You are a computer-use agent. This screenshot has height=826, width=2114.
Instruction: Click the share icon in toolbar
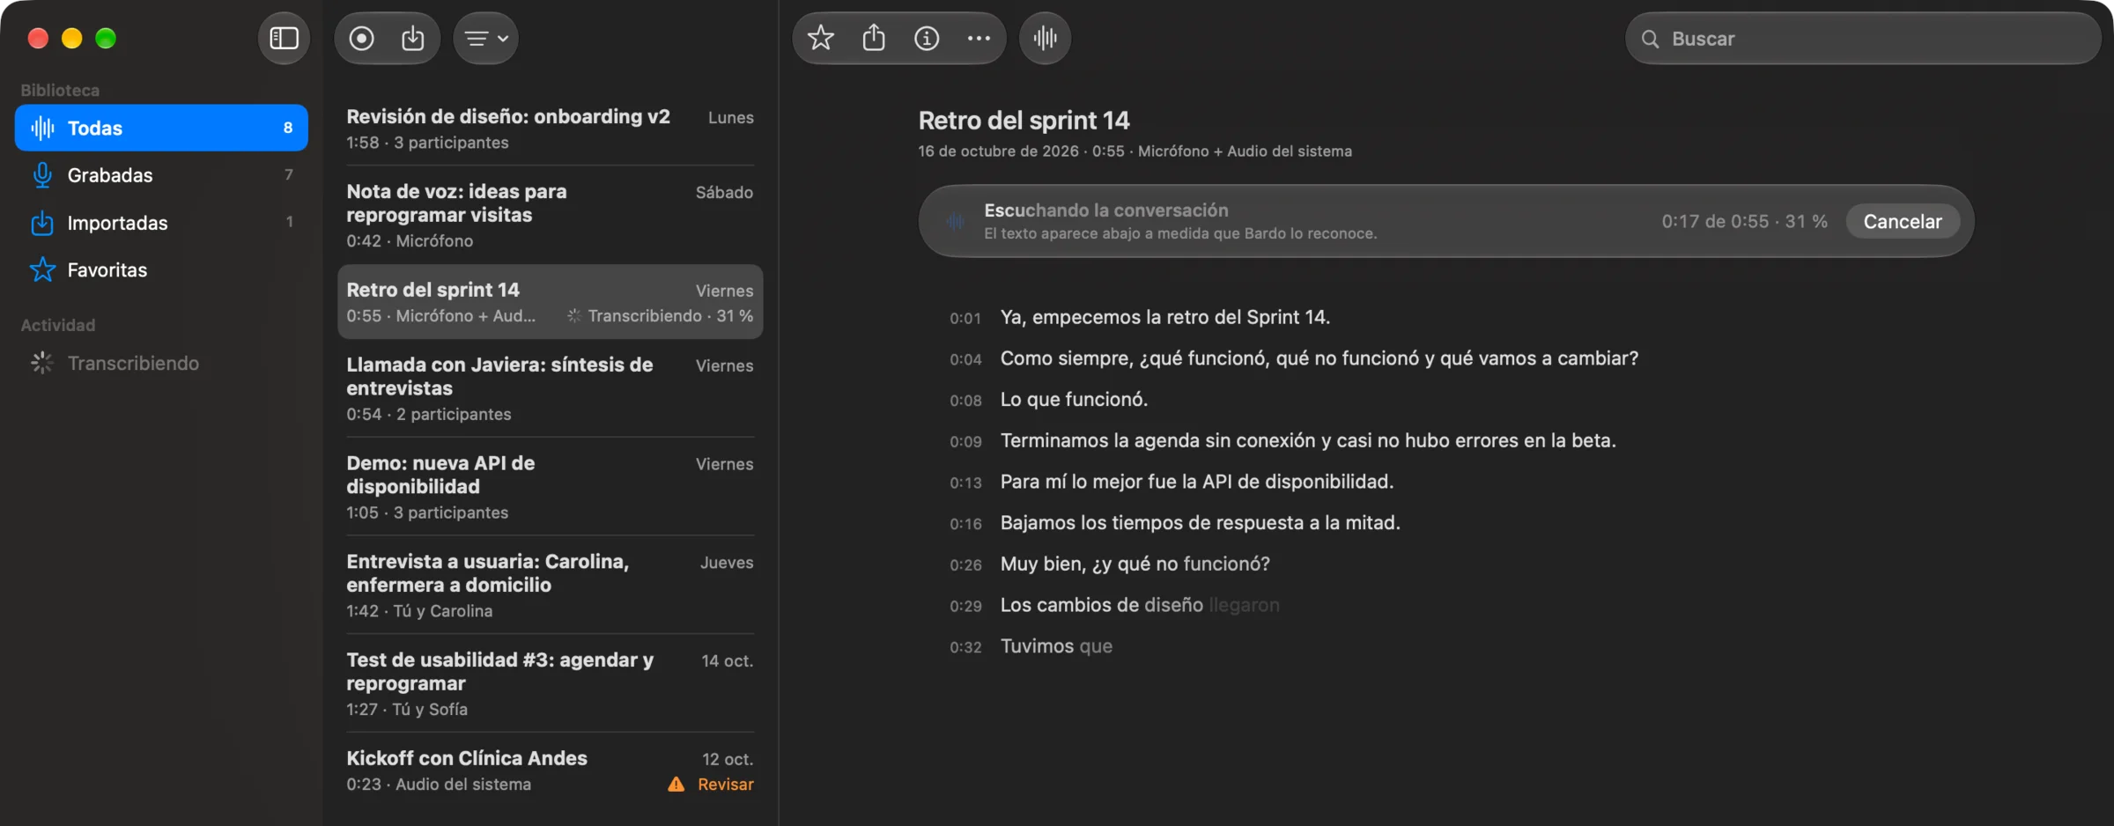pos(873,38)
